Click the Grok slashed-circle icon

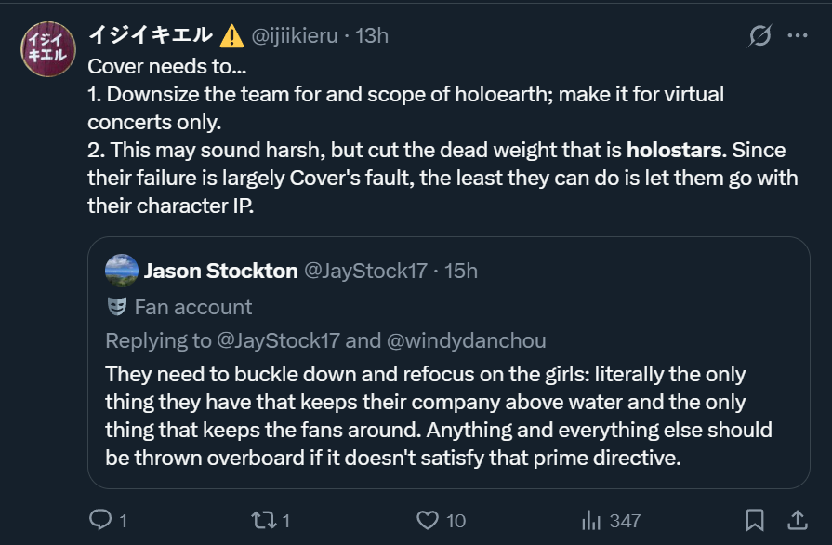pos(759,35)
